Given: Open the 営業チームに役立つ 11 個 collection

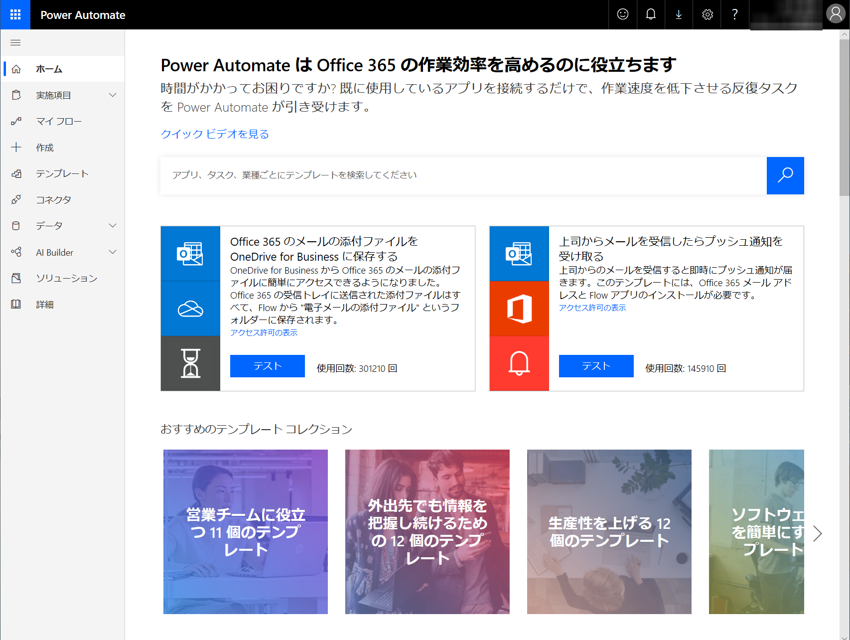Looking at the screenshot, I should click(x=246, y=532).
